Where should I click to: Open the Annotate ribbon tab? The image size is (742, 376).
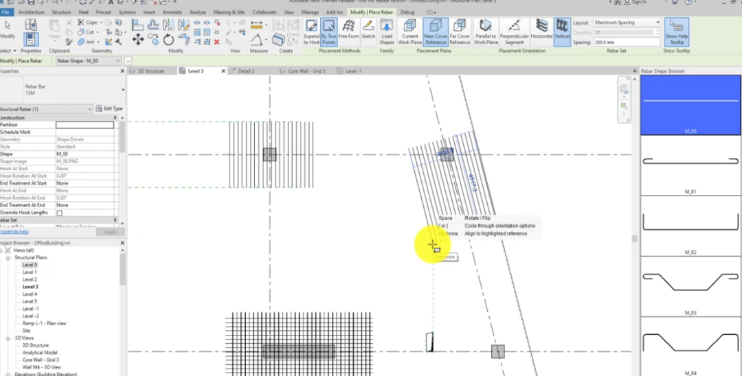173,12
